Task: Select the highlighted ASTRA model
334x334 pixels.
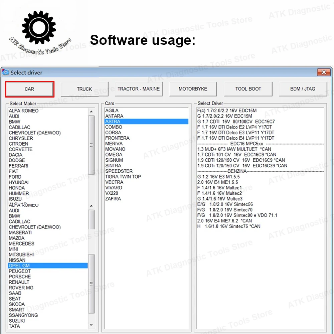Action: coord(146,122)
